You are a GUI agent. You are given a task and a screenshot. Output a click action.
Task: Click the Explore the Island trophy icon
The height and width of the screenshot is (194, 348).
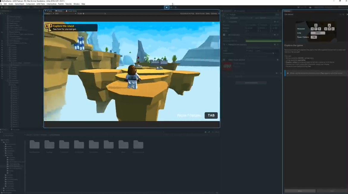48,27
